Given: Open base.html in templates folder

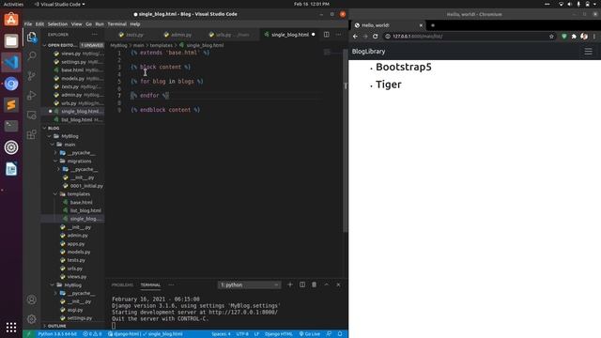Looking at the screenshot, I should [81, 203].
